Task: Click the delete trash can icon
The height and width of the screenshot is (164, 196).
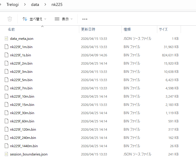Action: (x=10, y=19)
